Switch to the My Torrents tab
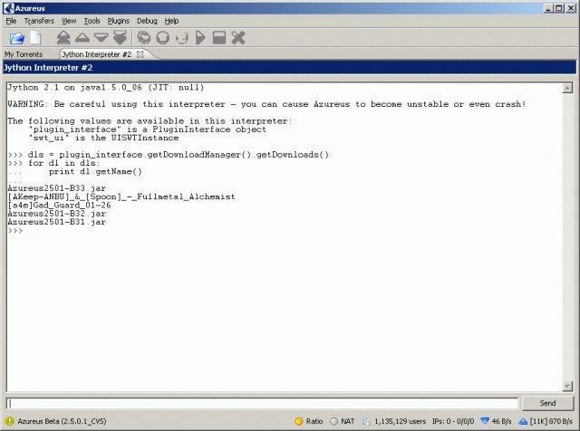The height and width of the screenshot is (431, 580). (24, 54)
